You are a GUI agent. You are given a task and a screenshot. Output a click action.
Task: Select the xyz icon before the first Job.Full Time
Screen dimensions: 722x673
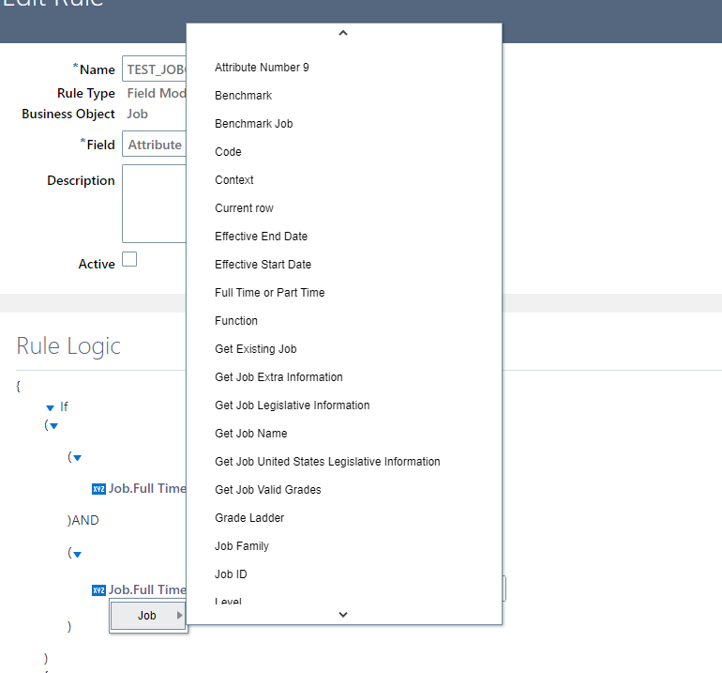point(98,489)
